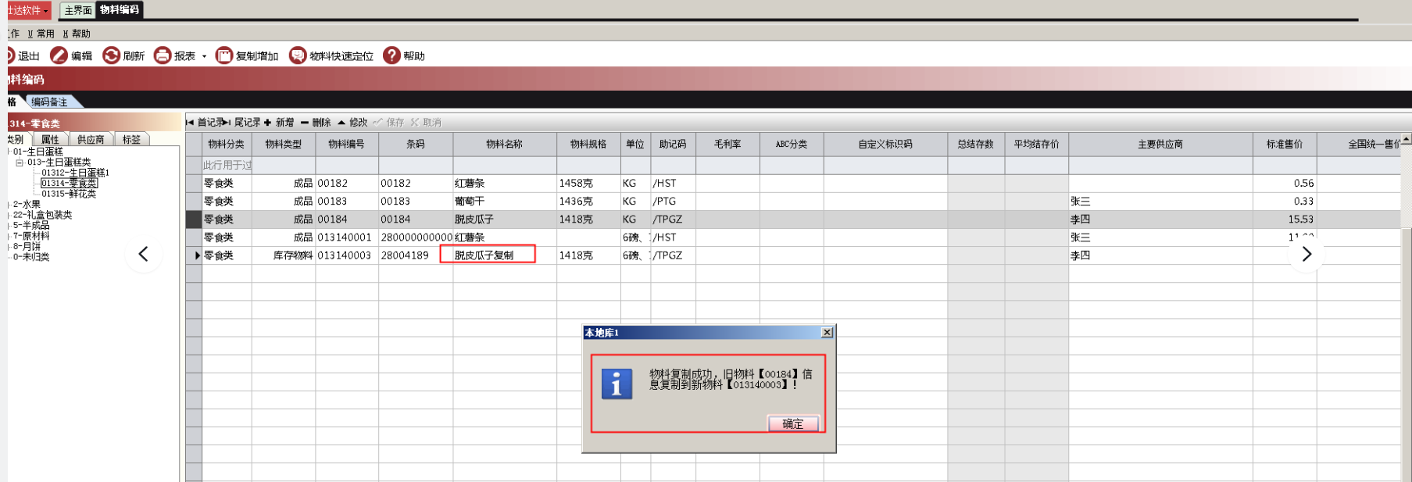Switch to the 主界面 tab
This screenshot has width=1412, height=482.
78,10
